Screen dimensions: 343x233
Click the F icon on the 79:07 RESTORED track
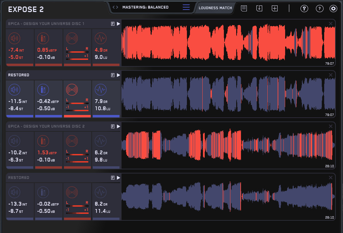point(113,75)
